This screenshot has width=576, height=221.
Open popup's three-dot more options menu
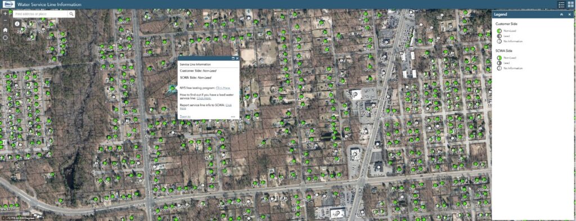tap(233, 117)
